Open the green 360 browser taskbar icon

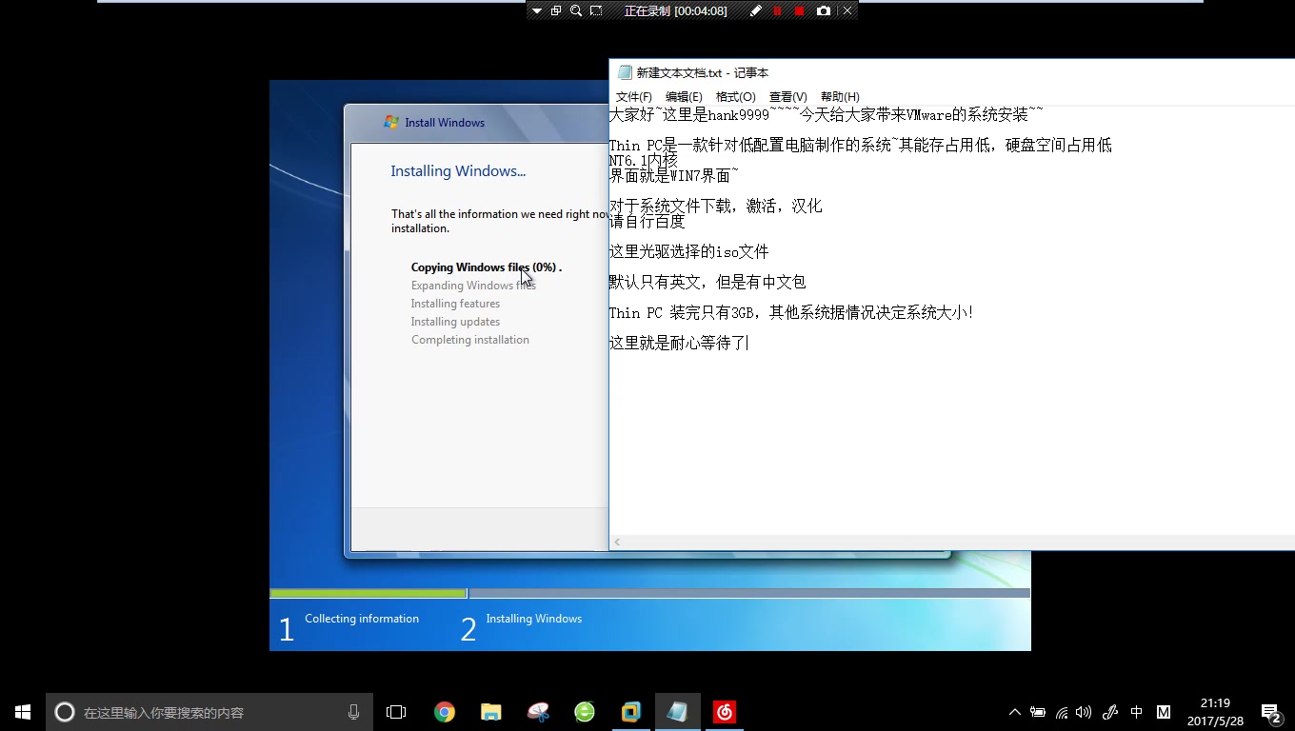585,712
